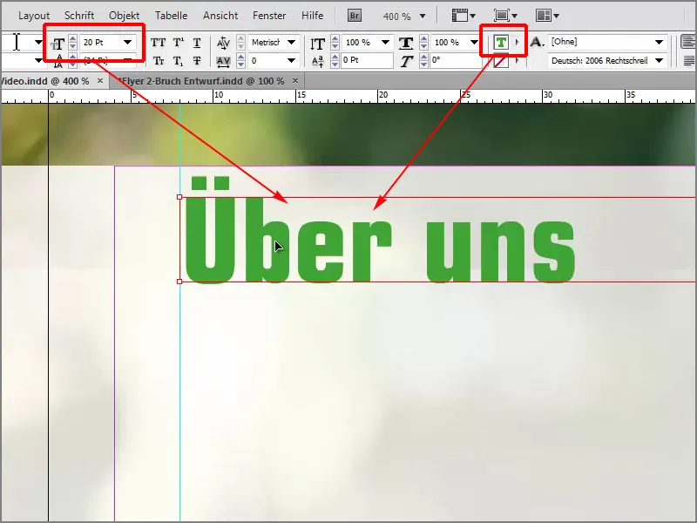Toggle Superscript formatting
Image resolution: width=697 pixels, height=523 pixels.
pos(179,42)
